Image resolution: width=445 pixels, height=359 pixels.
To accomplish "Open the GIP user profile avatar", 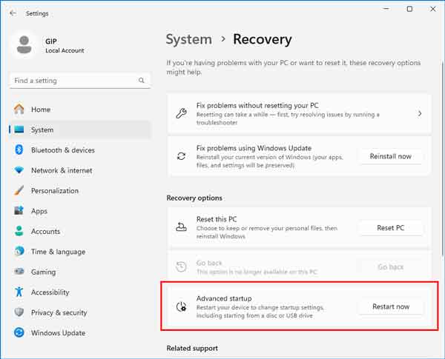I will (24, 44).
